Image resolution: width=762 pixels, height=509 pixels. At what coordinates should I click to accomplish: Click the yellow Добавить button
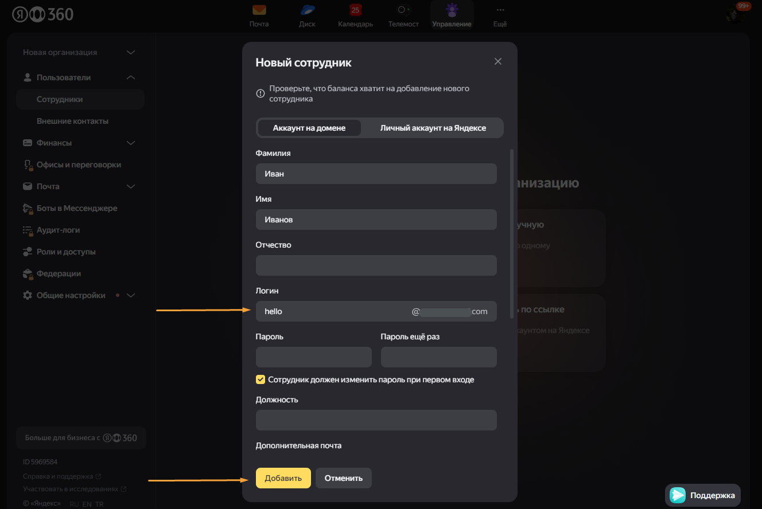(283, 478)
